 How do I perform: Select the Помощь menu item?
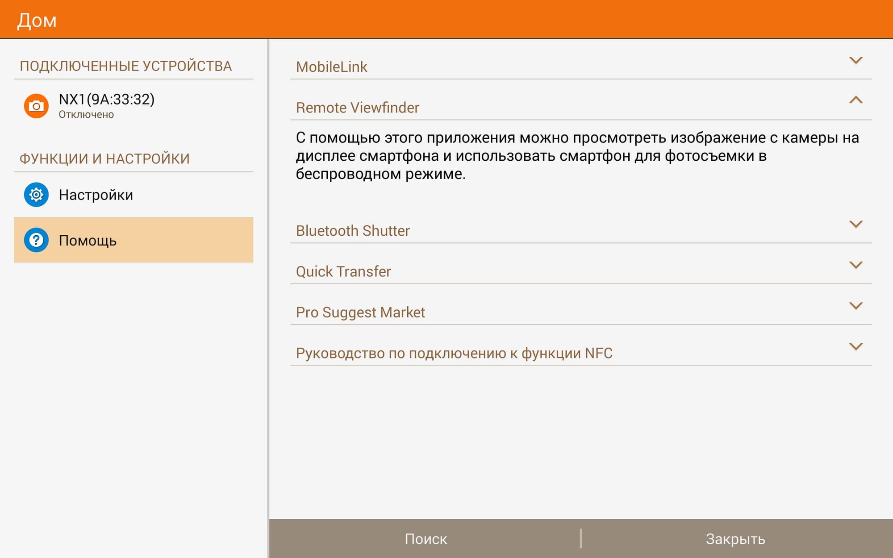click(88, 241)
